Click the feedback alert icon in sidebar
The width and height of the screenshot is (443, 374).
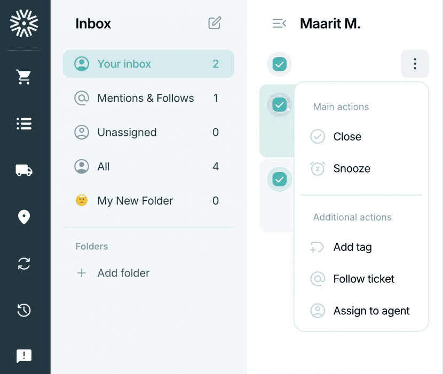point(23,356)
